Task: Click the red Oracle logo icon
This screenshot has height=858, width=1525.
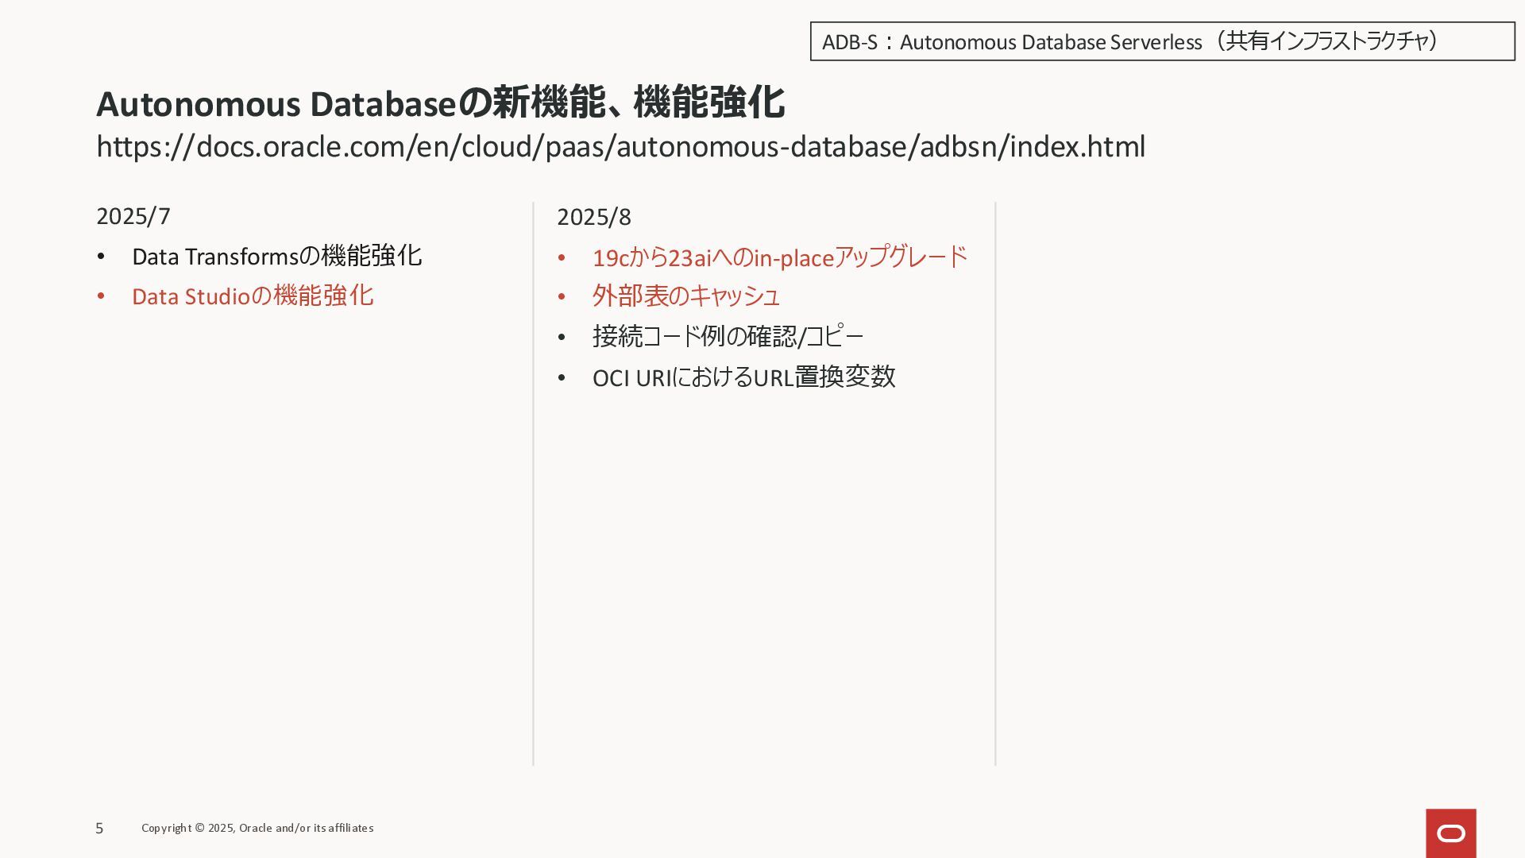Action: tap(1450, 833)
